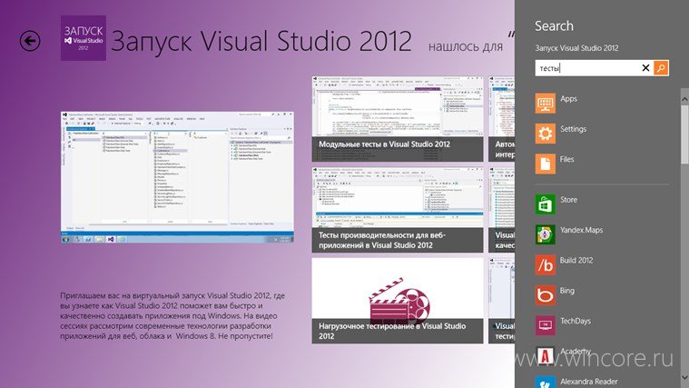Open Модульные тесты в Visual Studio 2012 video
The width and height of the screenshot is (689, 388).
[x=398, y=119]
